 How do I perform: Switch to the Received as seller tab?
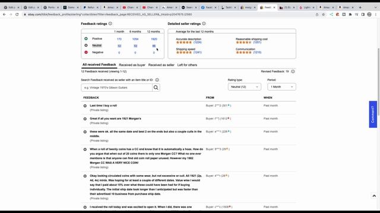coord(161,65)
